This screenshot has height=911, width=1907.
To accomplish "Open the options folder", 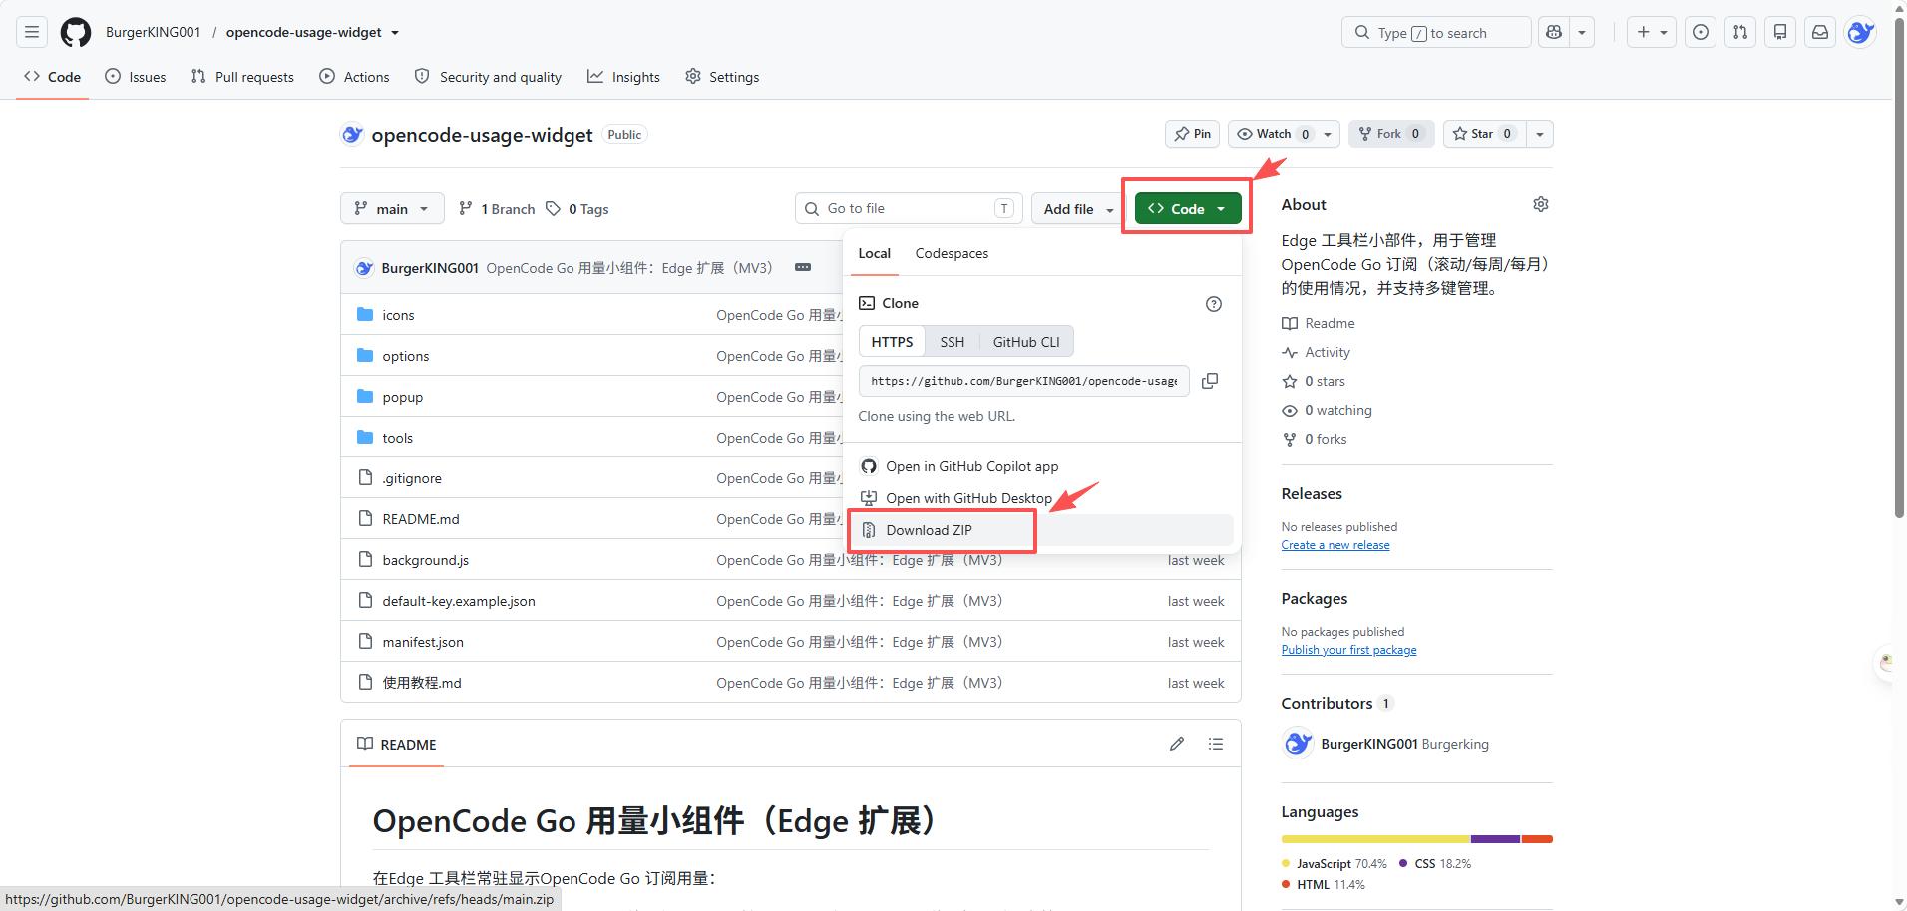I will click(x=406, y=356).
